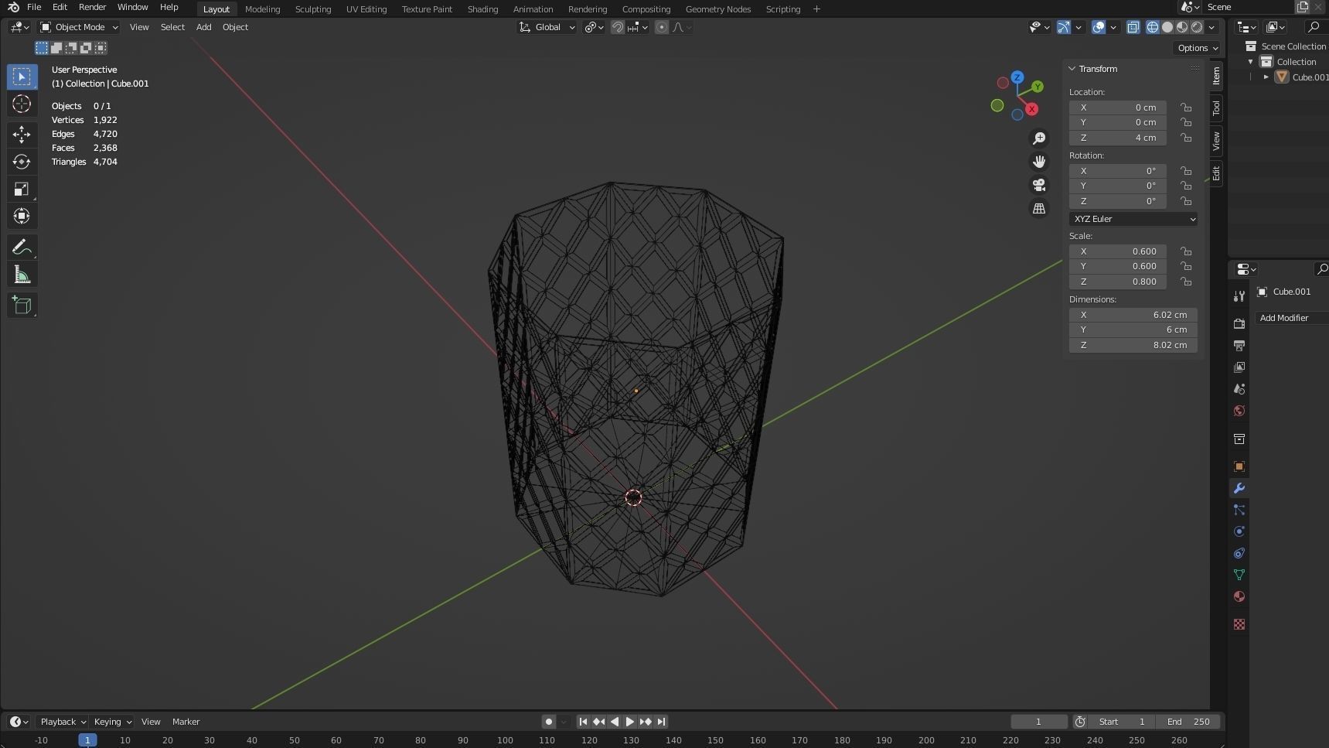
Task: Open the Render menu
Action: coord(92,7)
